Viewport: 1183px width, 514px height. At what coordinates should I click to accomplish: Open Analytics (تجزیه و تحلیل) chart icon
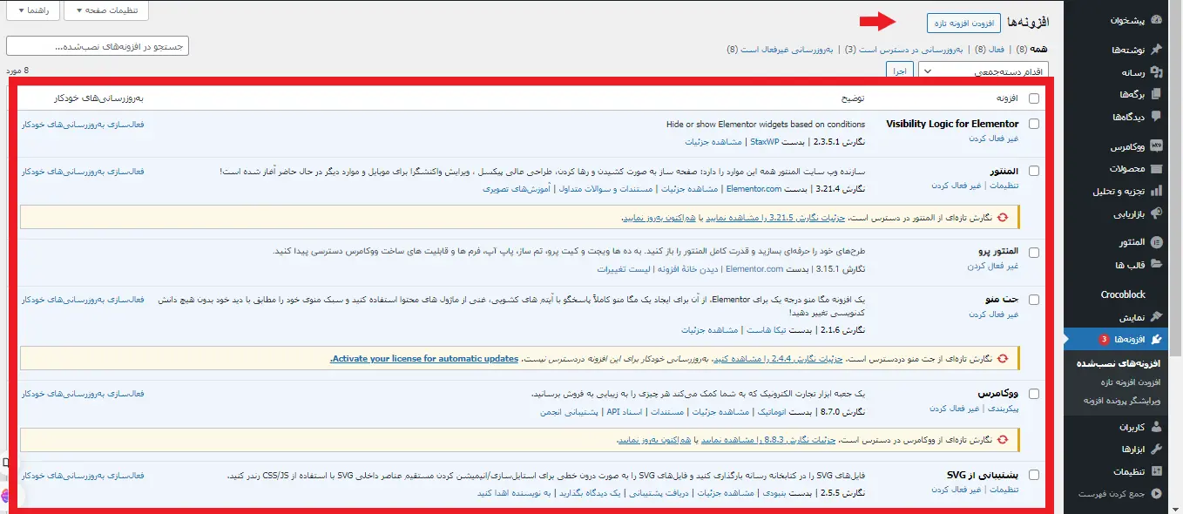[1156, 191]
